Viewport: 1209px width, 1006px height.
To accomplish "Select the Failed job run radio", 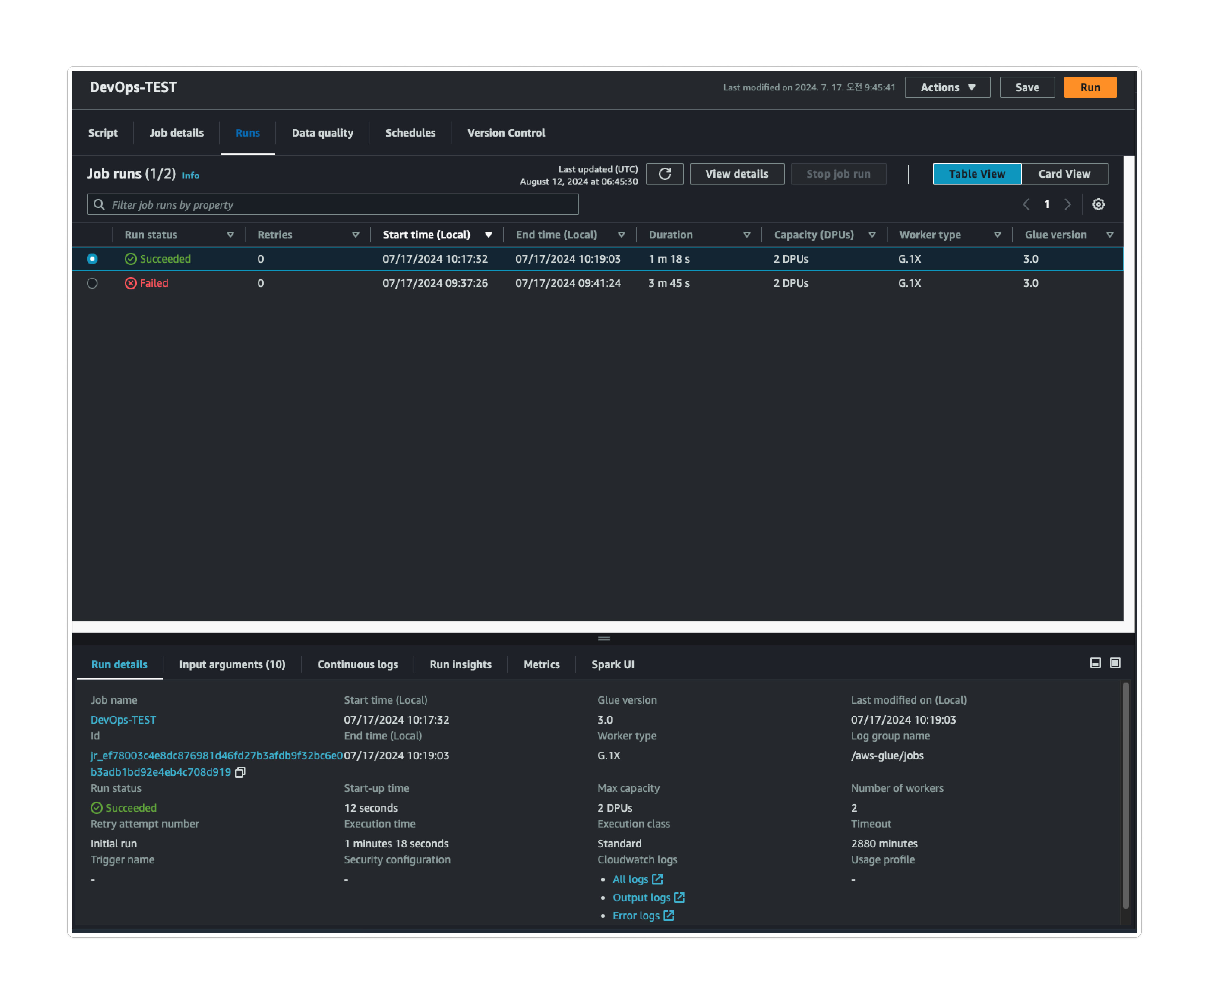I will (92, 283).
